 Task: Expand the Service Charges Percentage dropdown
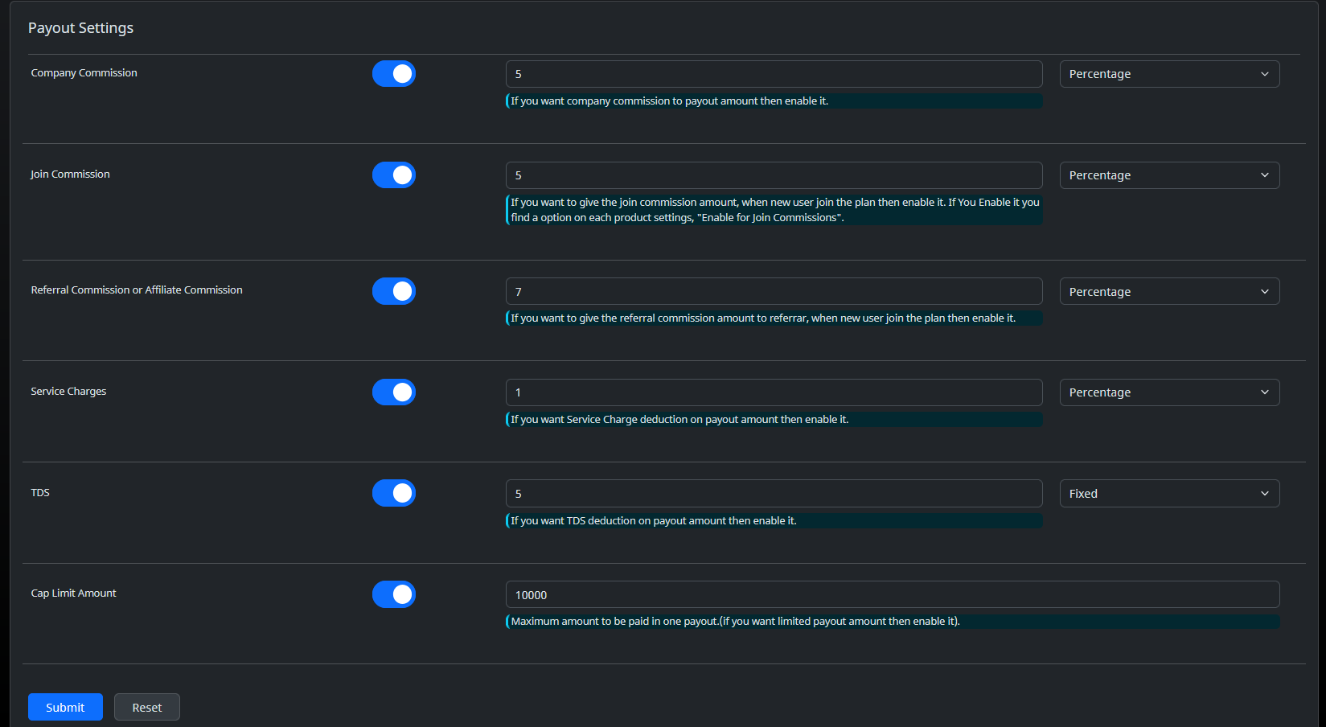(x=1168, y=392)
